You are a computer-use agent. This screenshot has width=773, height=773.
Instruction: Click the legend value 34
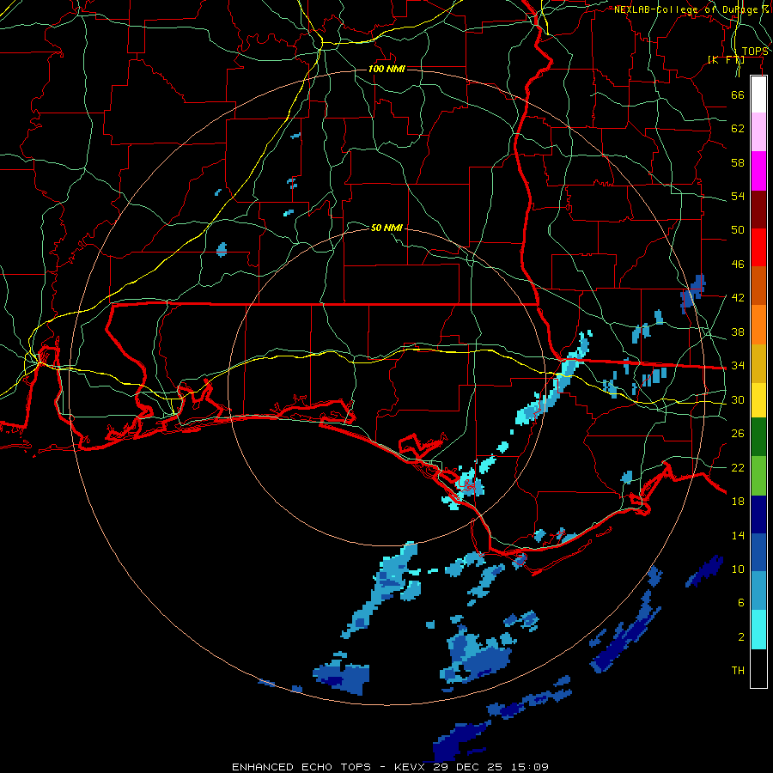click(738, 365)
